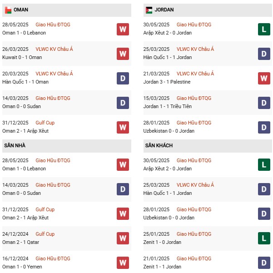Image resolution: width=273 pixels, height=273 pixels.
Task: Click L badge for Zenit 1-0 Jordan
Action: [x=264, y=238]
